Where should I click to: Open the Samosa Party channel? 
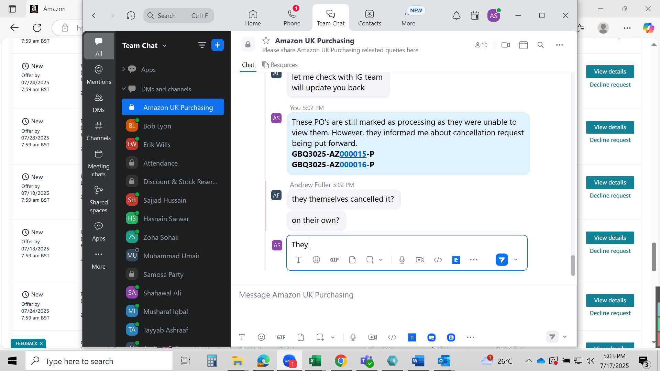tap(173, 274)
